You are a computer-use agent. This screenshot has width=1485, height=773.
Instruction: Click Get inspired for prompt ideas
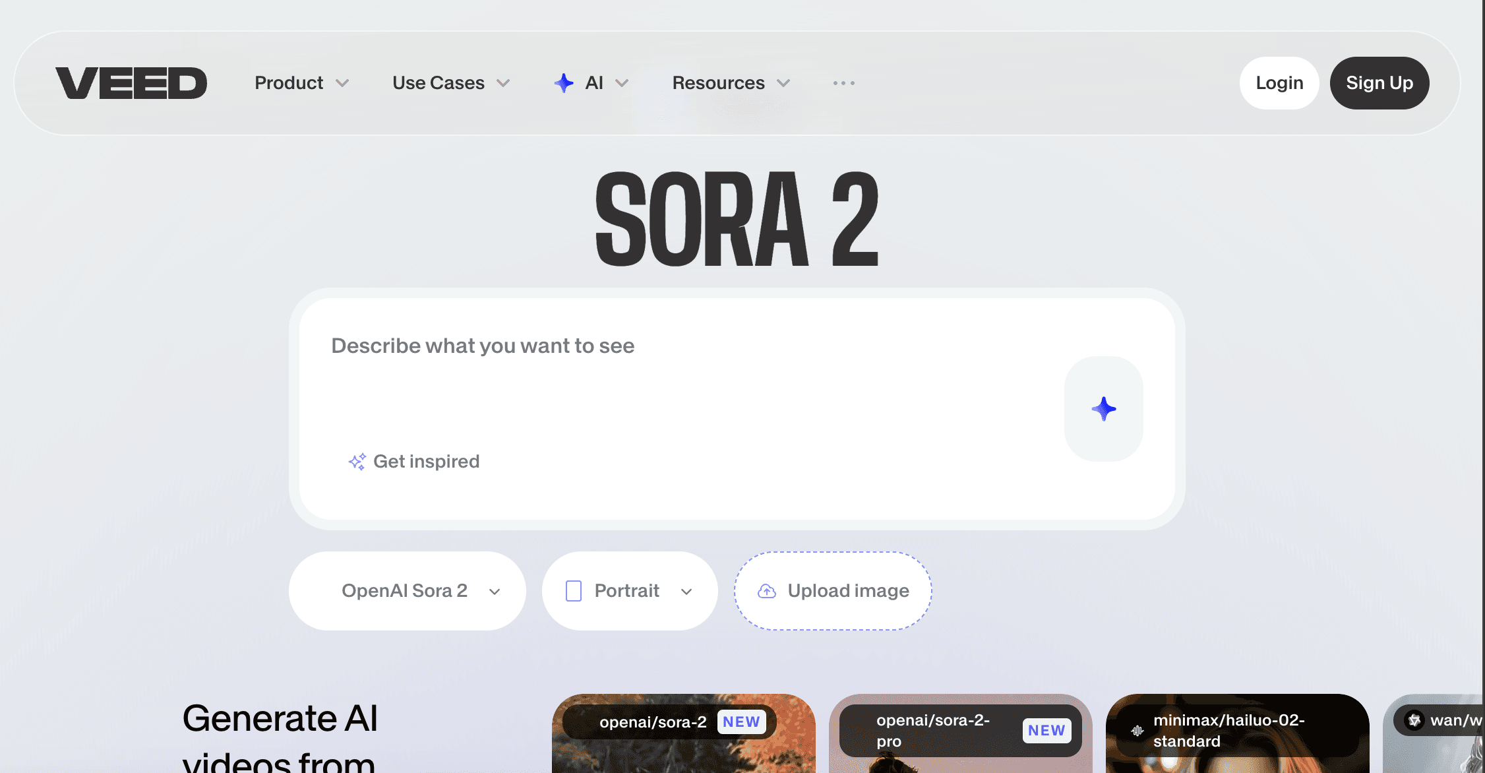click(414, 462)
